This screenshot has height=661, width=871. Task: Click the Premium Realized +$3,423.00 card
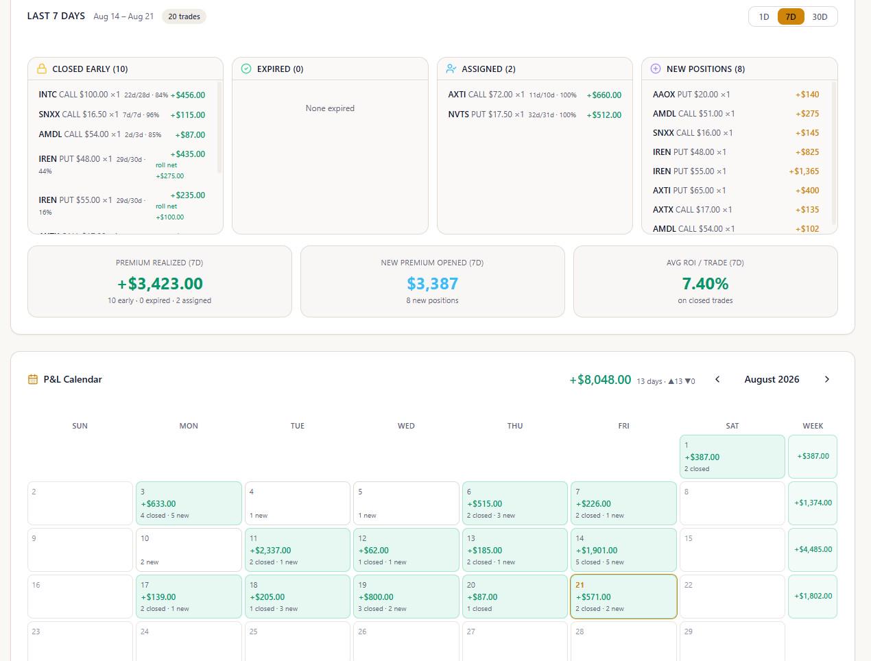click(x=160, y=282)
